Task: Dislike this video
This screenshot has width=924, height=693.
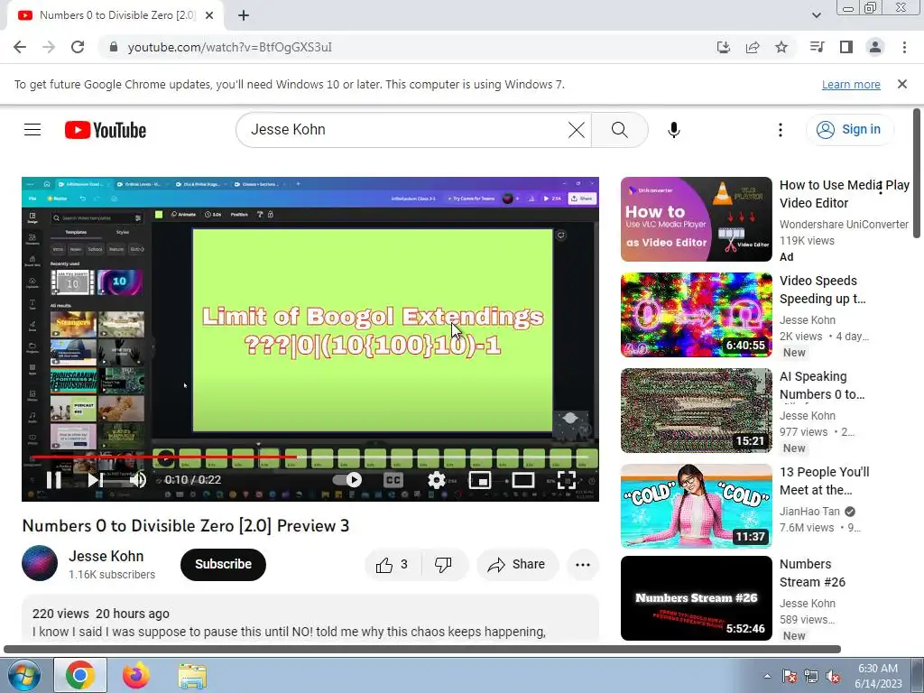Action: (444, 565)
